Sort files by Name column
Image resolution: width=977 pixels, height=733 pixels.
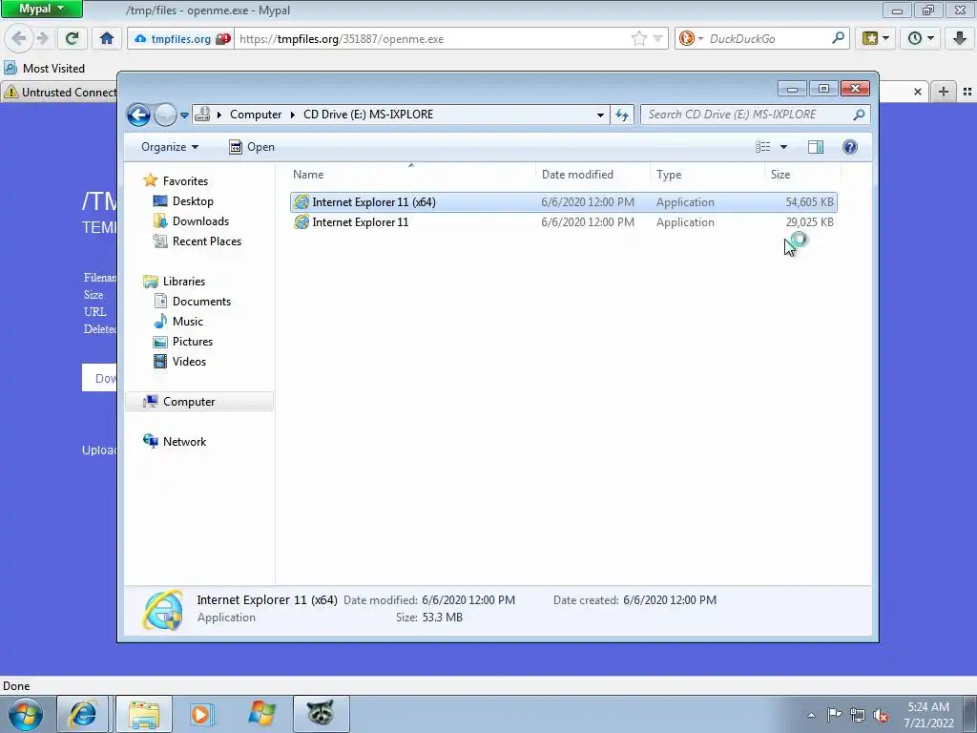click(x=412, y=175)
